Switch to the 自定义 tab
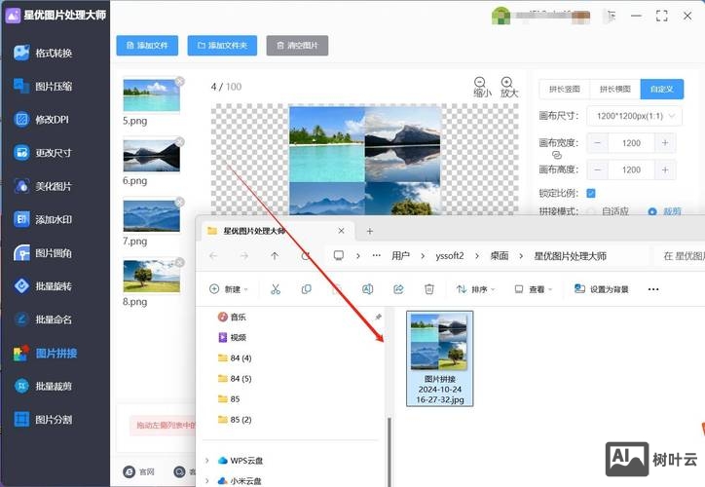Viewport: 705px width, 487px height. pos(662,89)
